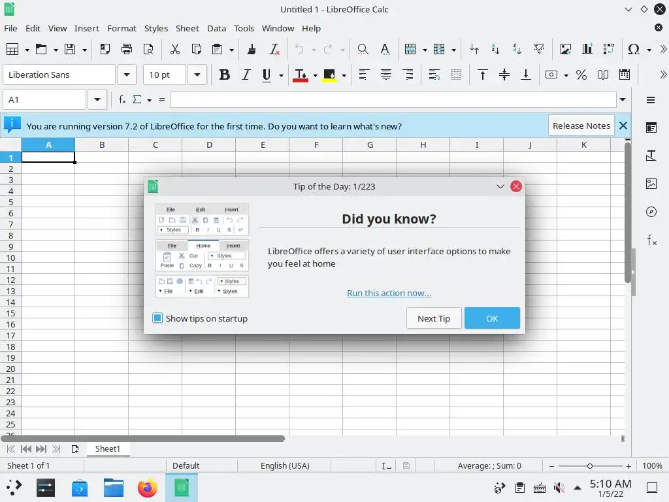This screenshot has height=502, width=669.
Task: Click the Next Tip button
Action: pos(434,318)
